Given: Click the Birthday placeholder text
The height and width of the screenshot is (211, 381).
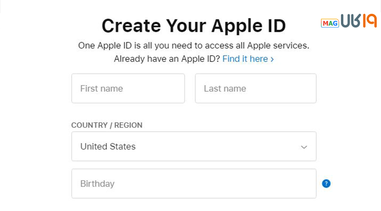Looking at the screenshot, I should tap(97, 183).
